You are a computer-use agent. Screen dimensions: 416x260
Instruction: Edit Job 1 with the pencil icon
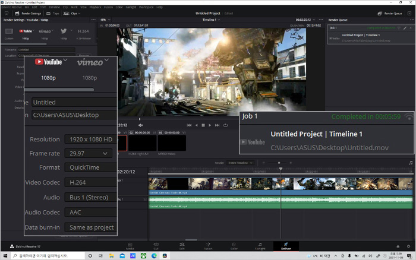pyautogui.click(x=405, y=28)
